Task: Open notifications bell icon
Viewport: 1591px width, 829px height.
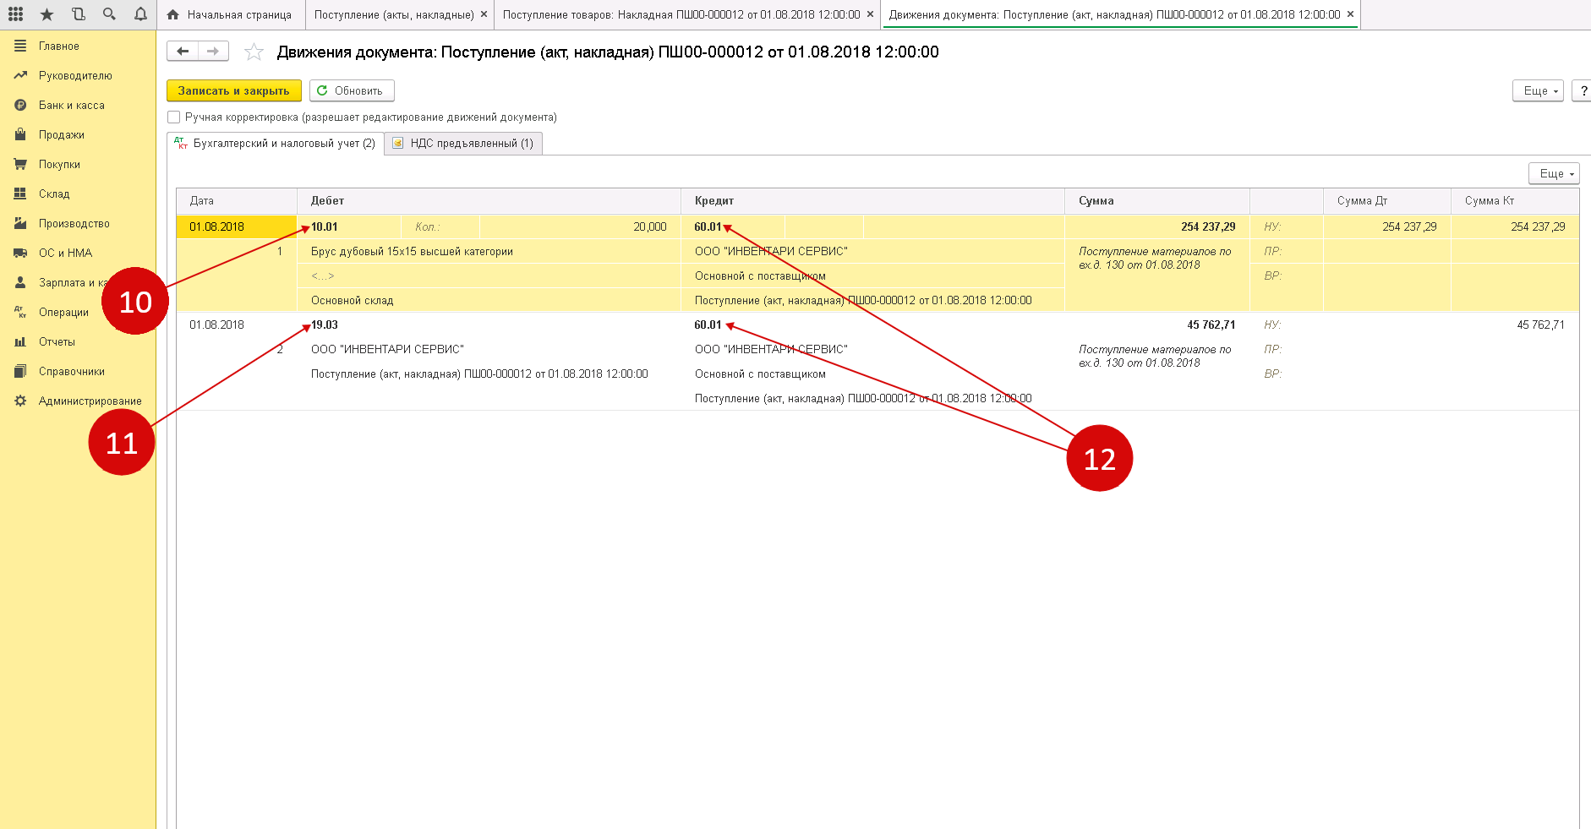Action: [x=140, y=14]
